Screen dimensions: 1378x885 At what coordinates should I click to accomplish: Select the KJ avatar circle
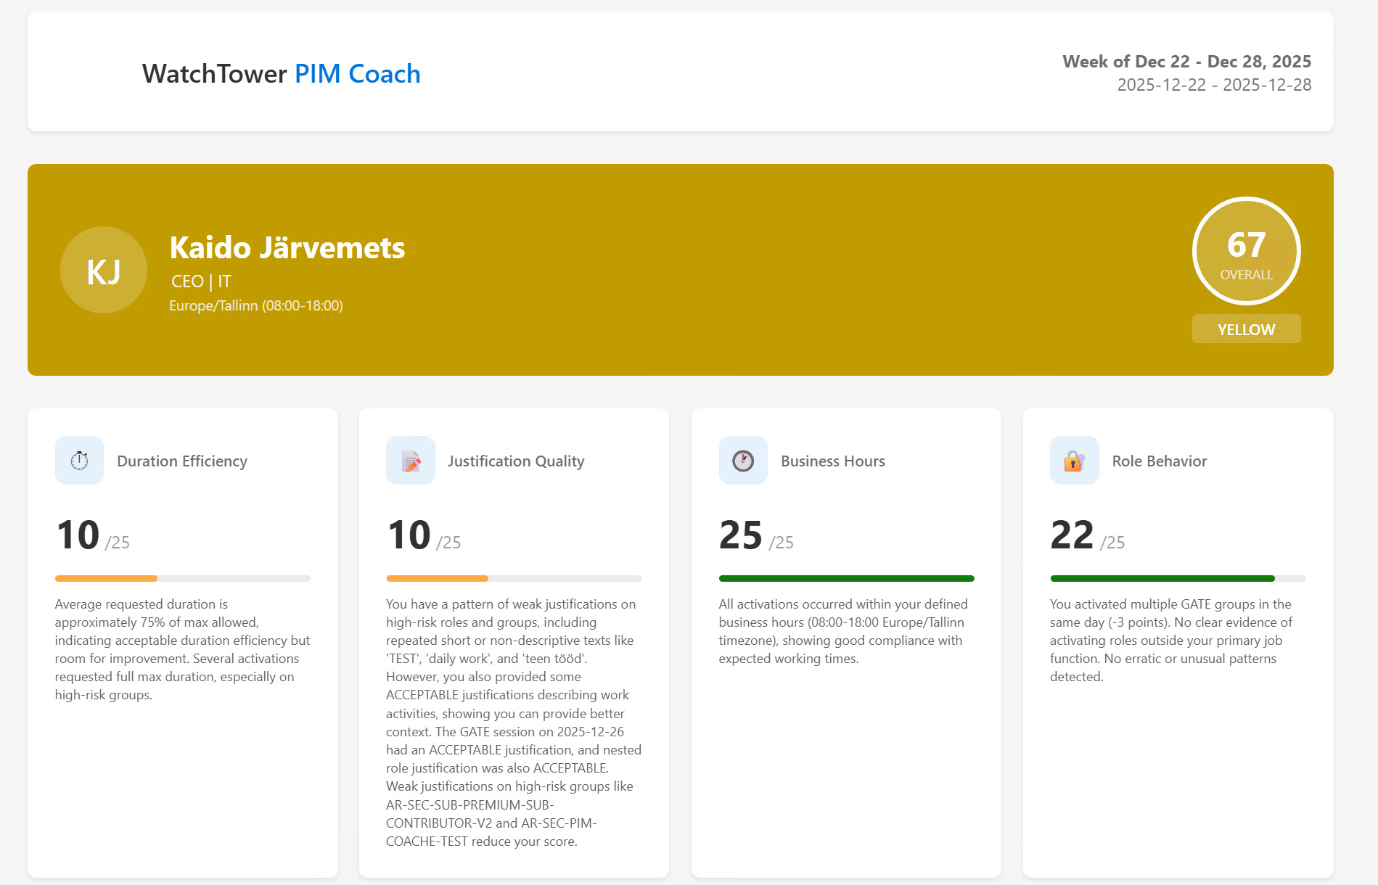point(104,269)
